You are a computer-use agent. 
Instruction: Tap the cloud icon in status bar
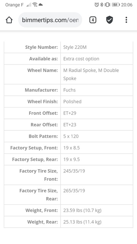pos(41,5)
